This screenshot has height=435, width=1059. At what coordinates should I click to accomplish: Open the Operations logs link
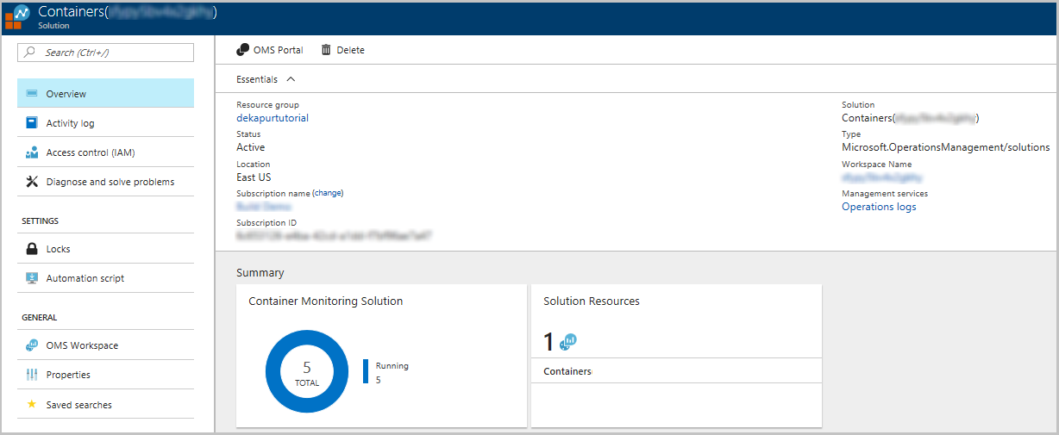click(x=879, y=207)
